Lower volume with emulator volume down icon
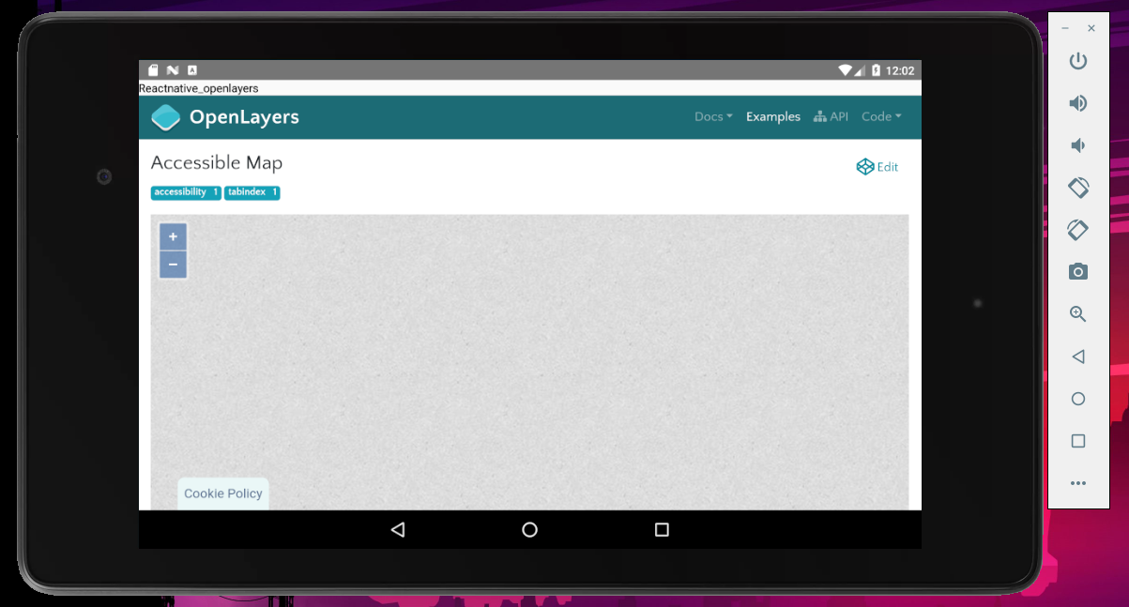This screenshot has width=1129, height=607. [1078, 145]
